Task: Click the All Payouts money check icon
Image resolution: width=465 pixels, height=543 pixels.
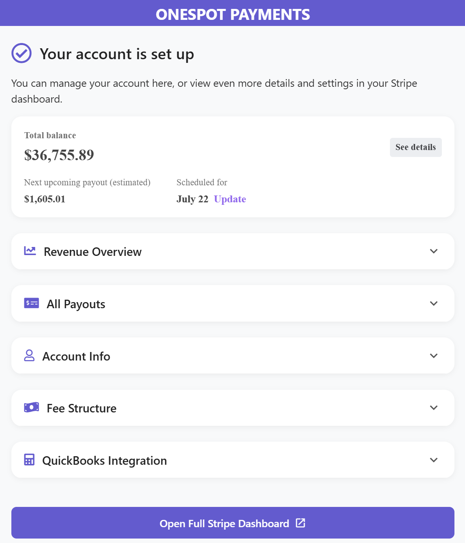Action: tap(31, 303)
